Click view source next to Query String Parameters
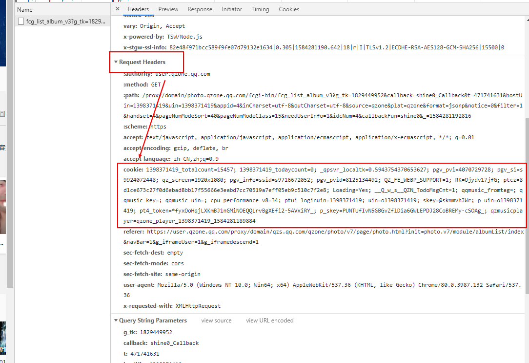Viewport: 529px width, 363px height. point(216,320)
